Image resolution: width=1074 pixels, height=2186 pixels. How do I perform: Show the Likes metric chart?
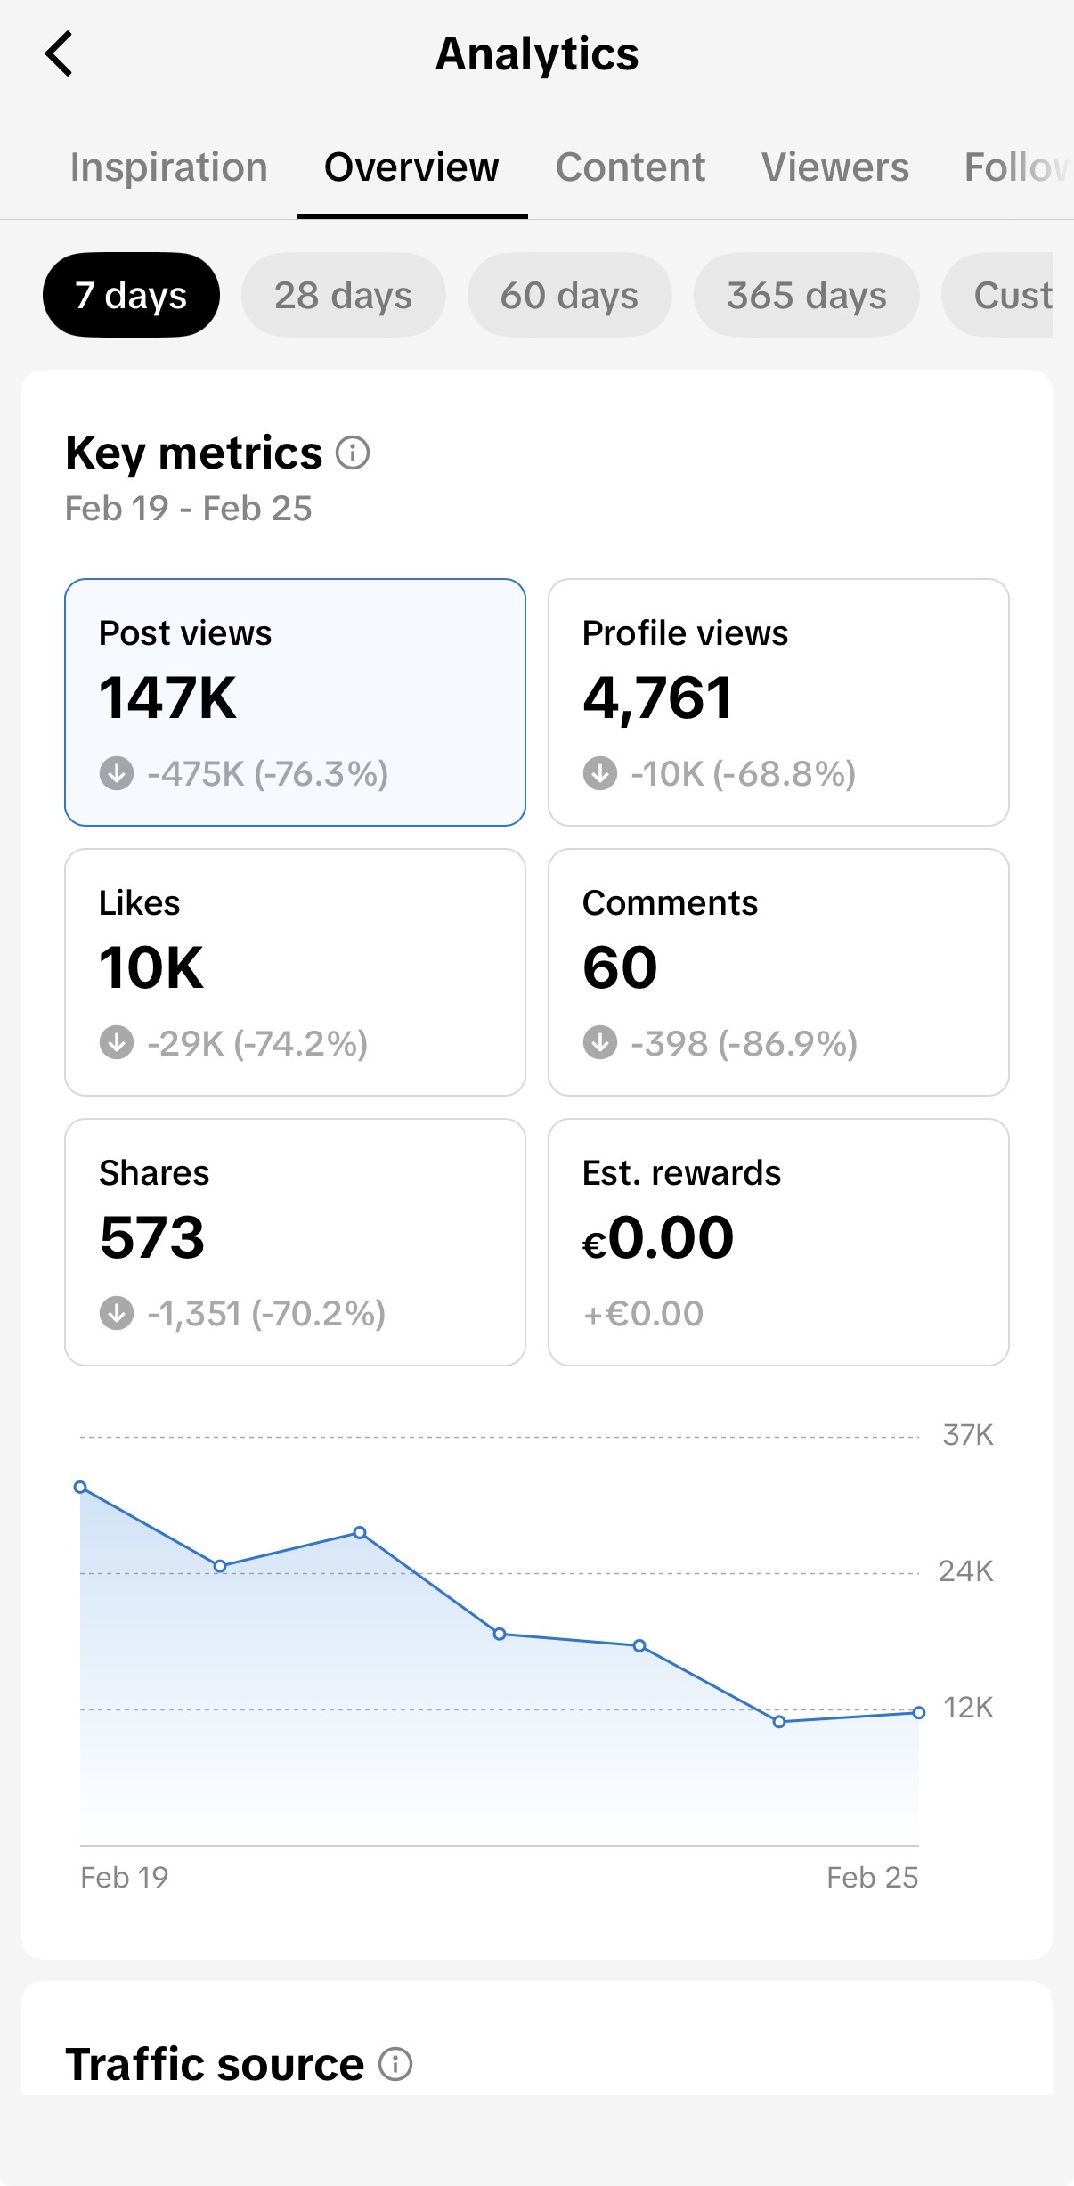click(295, 972)
